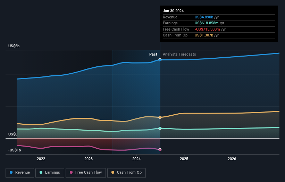Select the 2026 x-axis label
The height and width of the screenshot is (182, 285).
[232, 159]
